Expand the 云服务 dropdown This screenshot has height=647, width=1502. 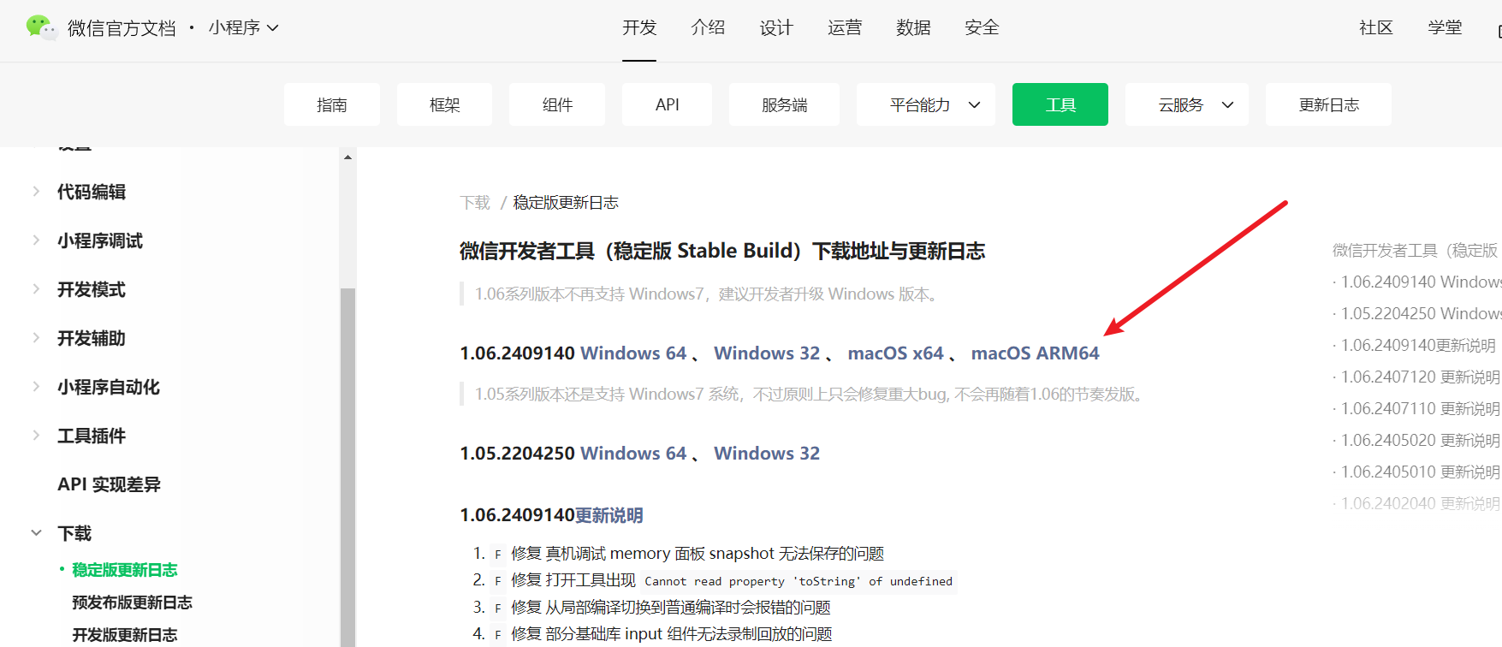click(1187, 104)
